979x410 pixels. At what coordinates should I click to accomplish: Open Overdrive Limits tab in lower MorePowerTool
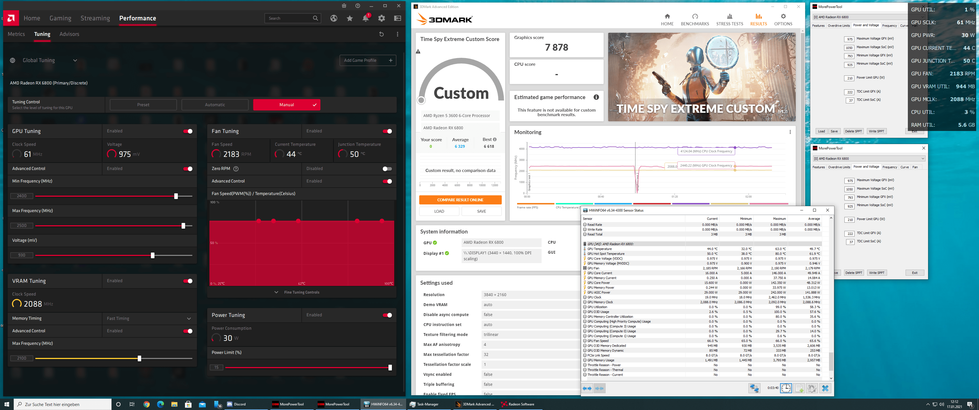[839, 167]
